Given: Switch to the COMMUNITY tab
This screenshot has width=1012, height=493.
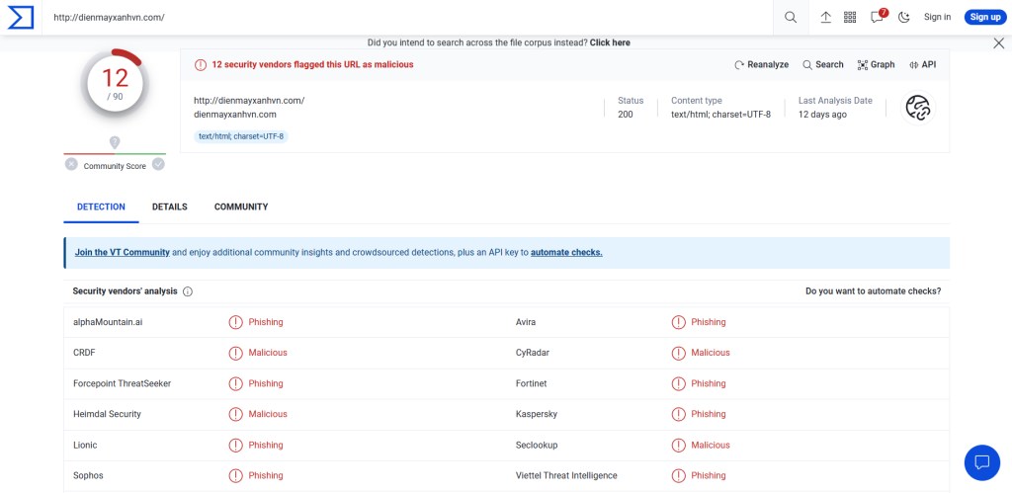Looking at the screenshot, I should pos(241,207).
